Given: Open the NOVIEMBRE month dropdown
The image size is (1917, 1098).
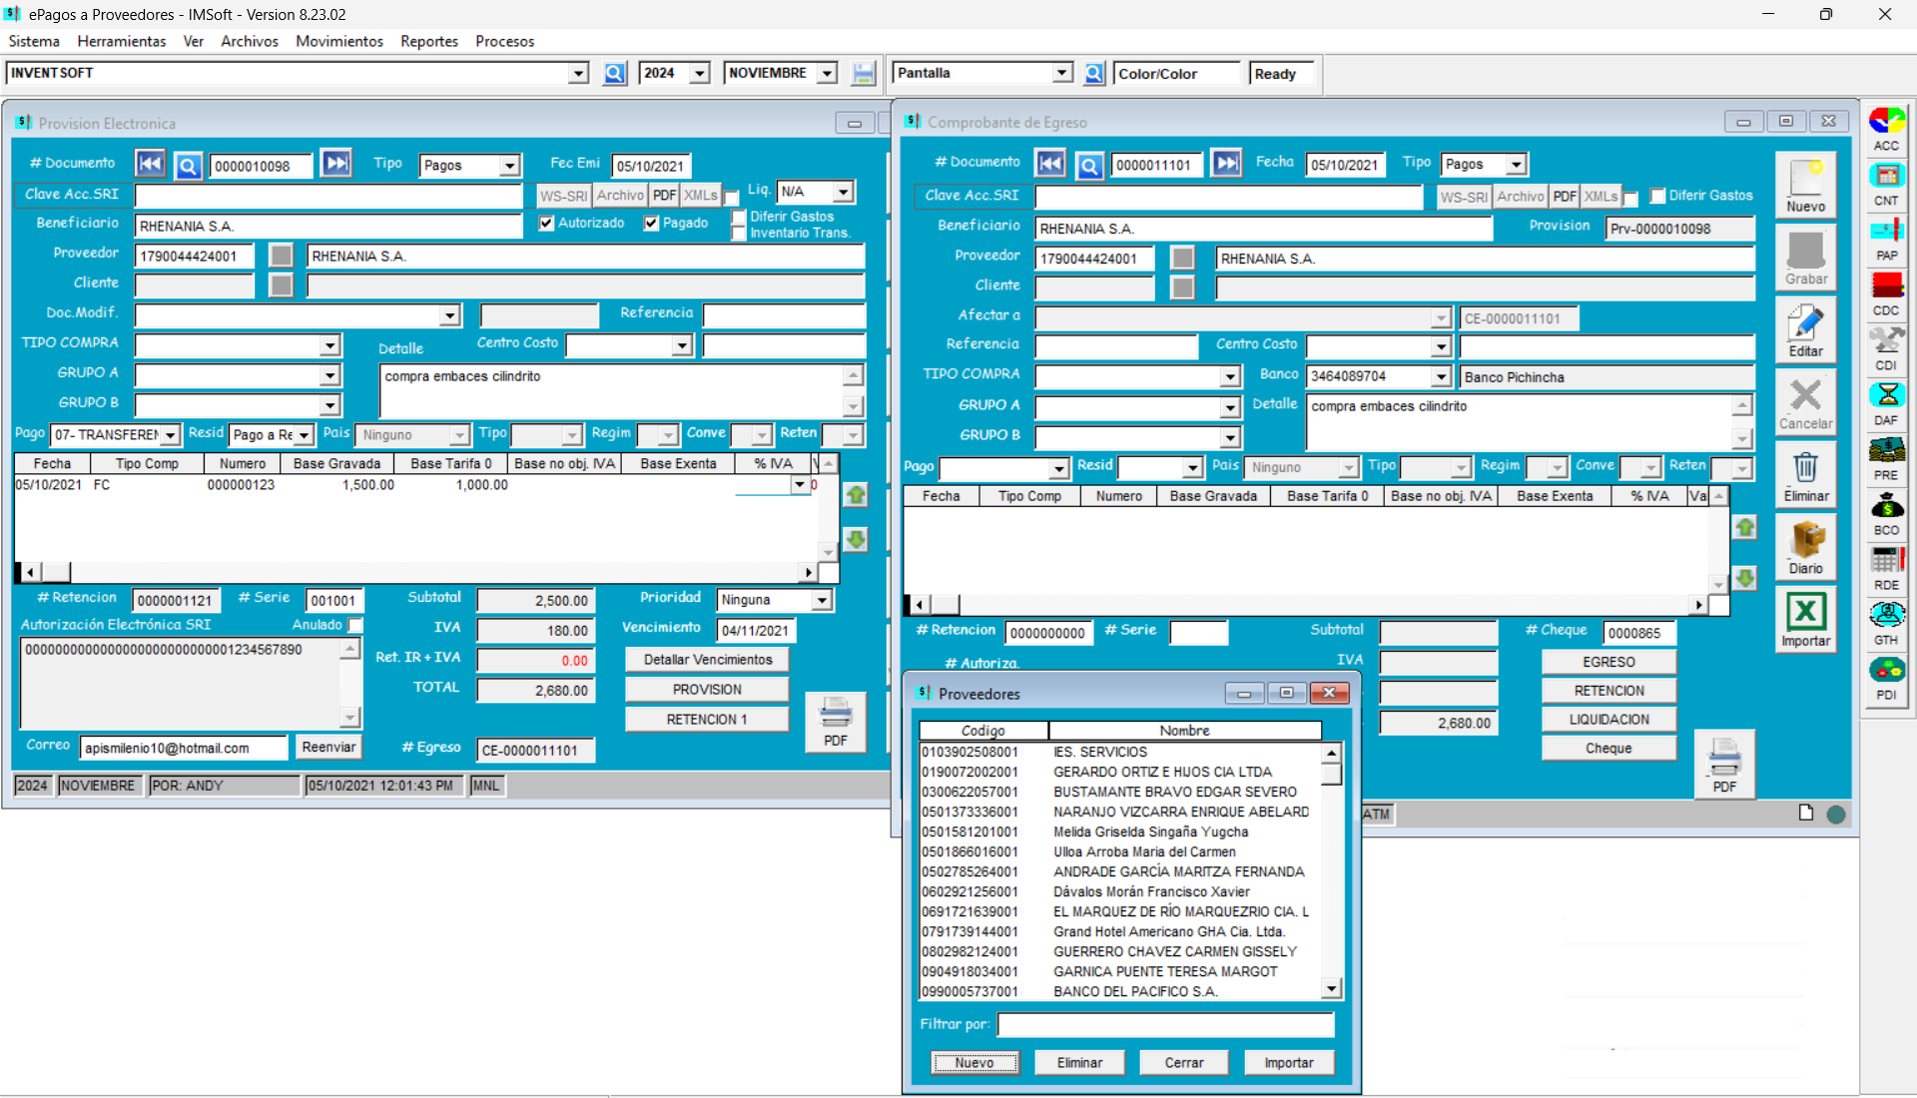Looking at the screenshot, I should tap(826, 73).
